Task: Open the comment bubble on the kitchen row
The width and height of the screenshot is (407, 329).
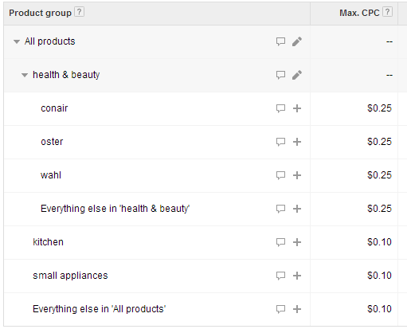Action: pyautogui.click(x=280, y=242)
